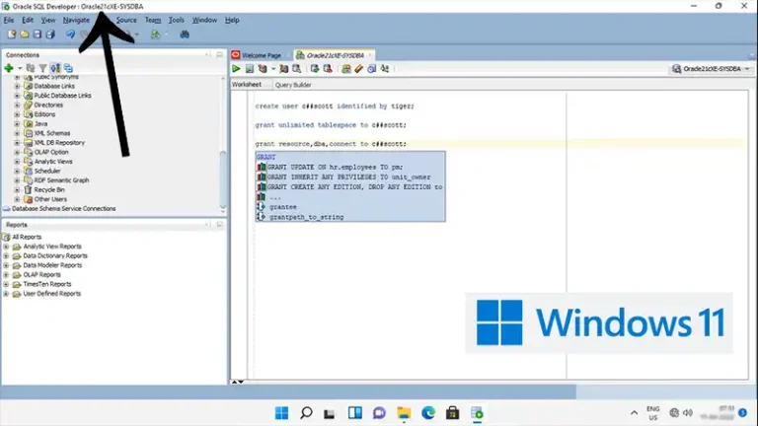
Task: Click the Run Script icon
Action: (x=249, y=69)
